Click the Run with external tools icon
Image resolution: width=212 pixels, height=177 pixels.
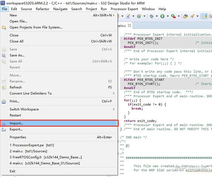click(x=174, y=16)
